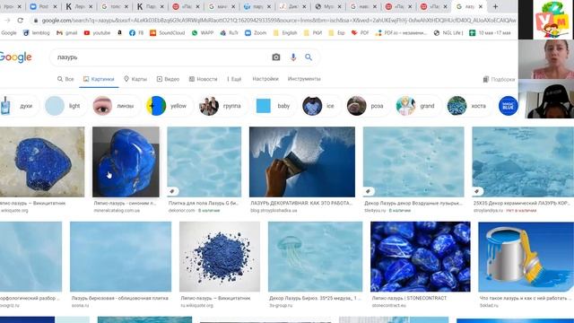The width and height of the screenshot is (574, 323).
Task: Open a new browser tab with plus
Action: (495, 6)
